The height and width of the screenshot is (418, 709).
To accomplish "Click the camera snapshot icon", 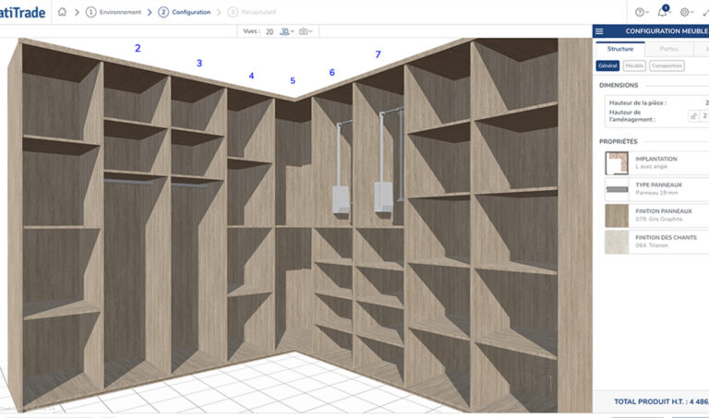I will coord(304,31).
